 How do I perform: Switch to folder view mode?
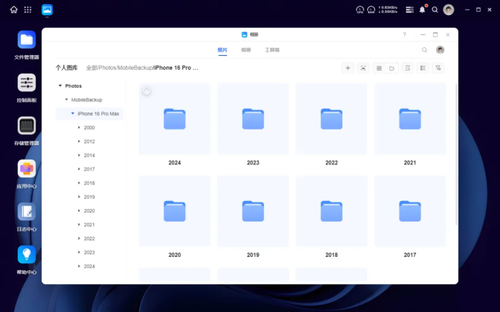(392, 68)
